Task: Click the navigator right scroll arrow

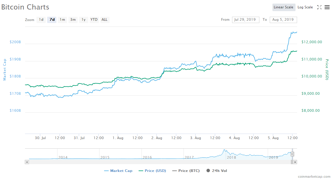Action: [x=295, y=162]
